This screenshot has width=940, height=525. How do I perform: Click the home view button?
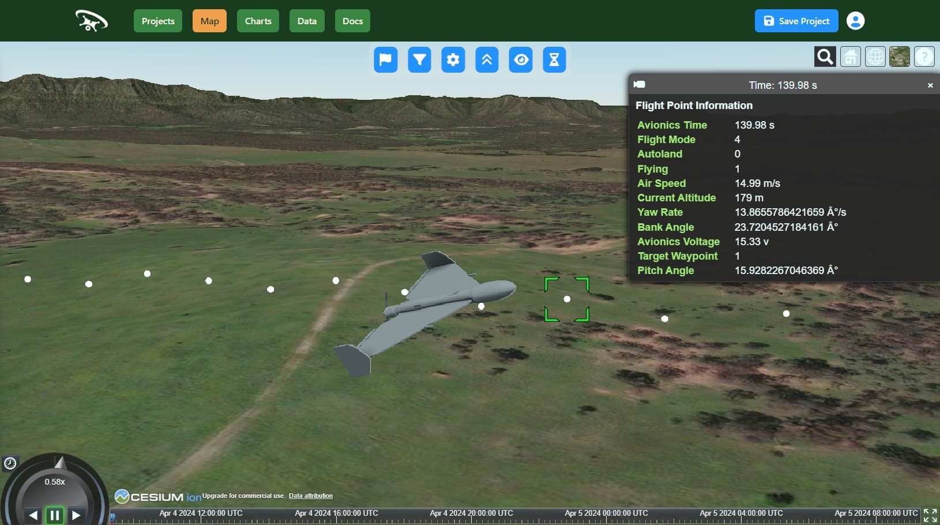850,57
